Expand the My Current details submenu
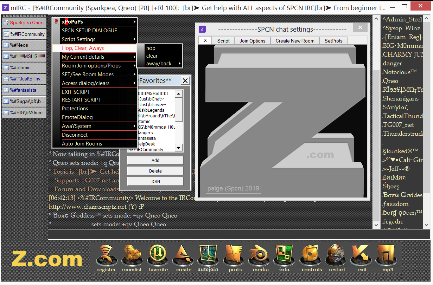This screenshot has width=433, height=285. [x=94, y=57]
